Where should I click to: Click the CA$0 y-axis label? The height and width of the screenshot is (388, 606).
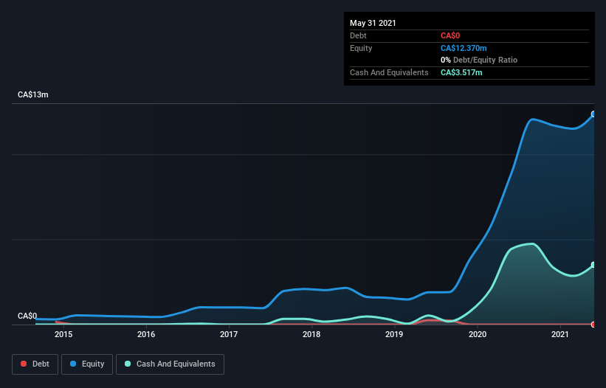[x=27, y=316]
